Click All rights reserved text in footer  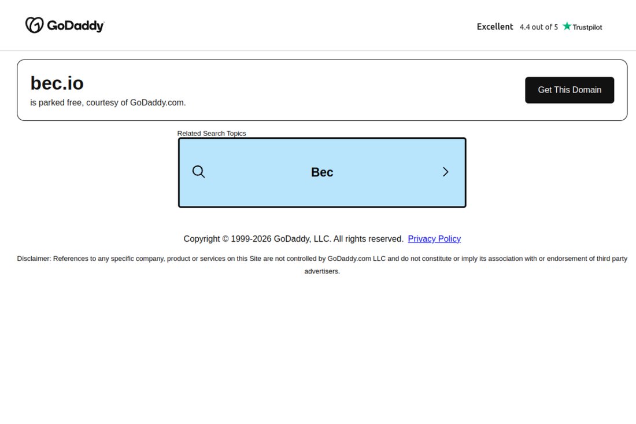[x=368, y=239]
